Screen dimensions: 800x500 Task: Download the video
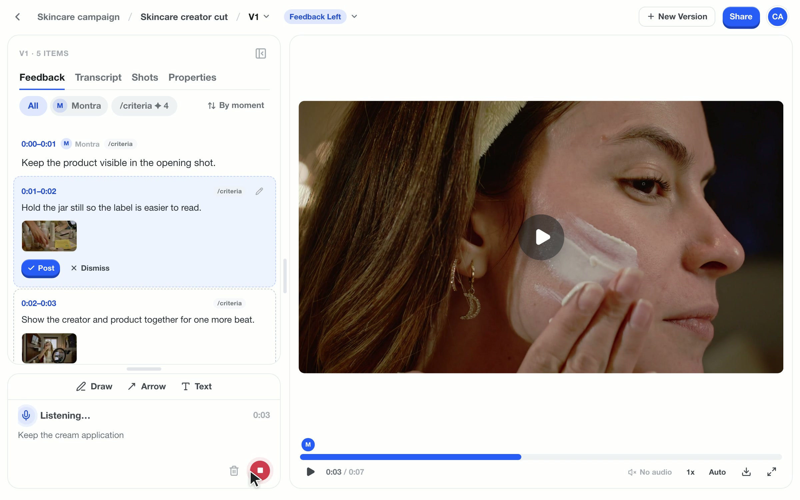tap(746, 472)
